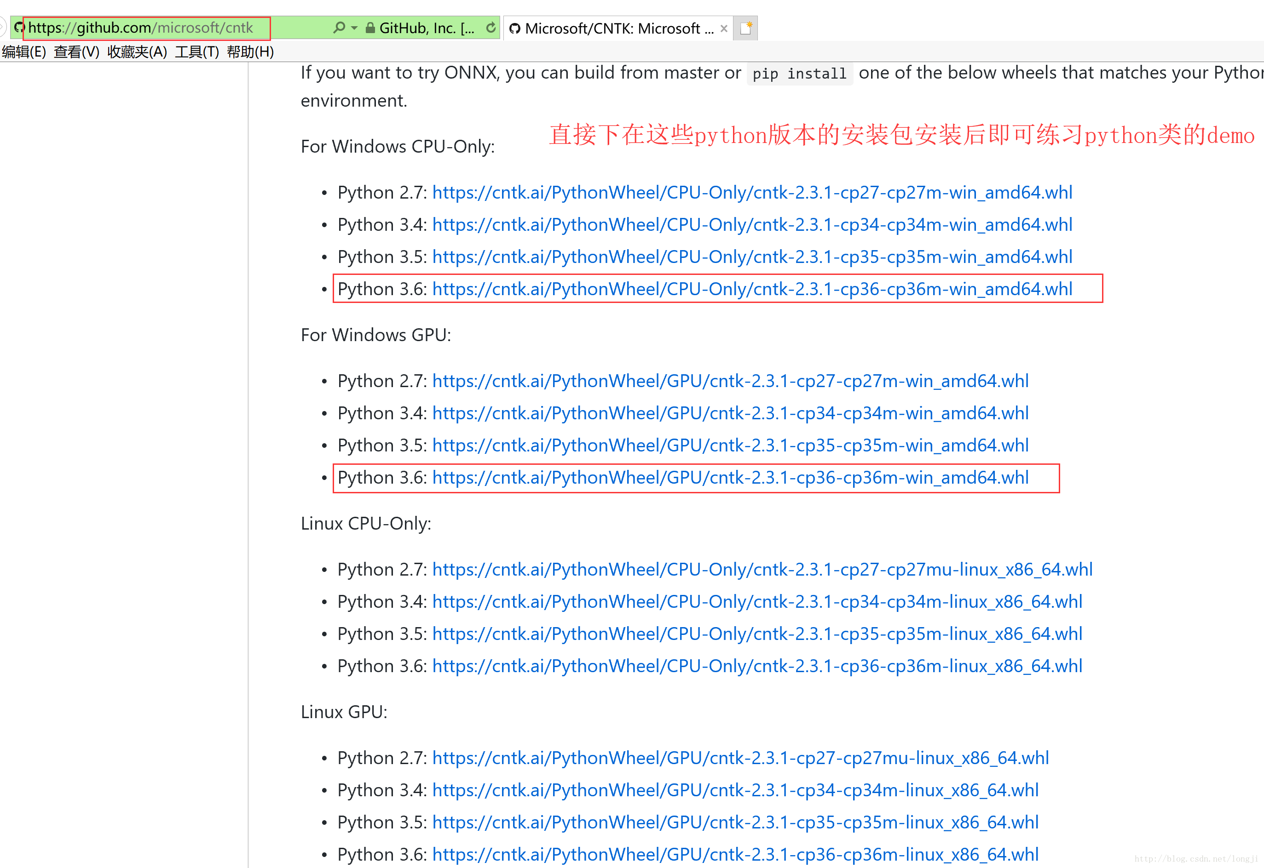This screenshot has height=868, width=1264.
Task: Open the 查看(V) menu
Action: tap(77, 52)
